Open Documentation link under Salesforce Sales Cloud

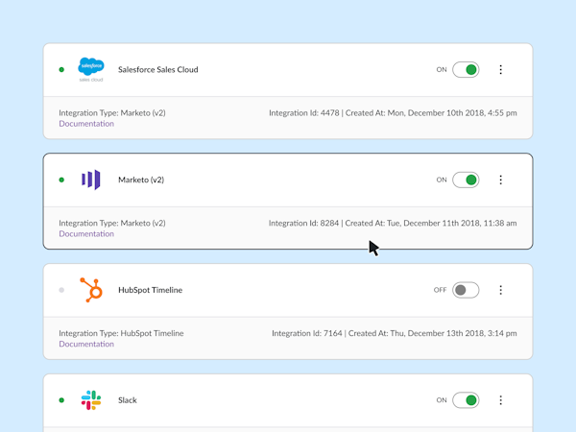pyautogui.click(x=86, y=124)
